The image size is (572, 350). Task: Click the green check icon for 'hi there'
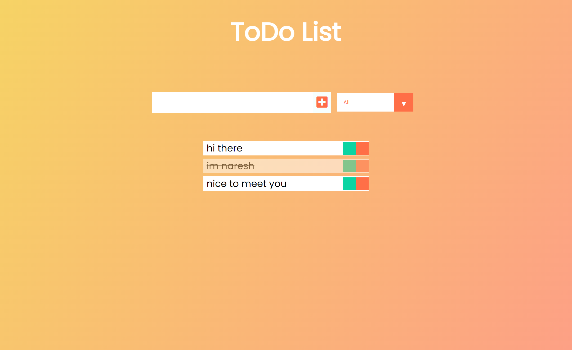pyautogui.click(x=350, y=148)
